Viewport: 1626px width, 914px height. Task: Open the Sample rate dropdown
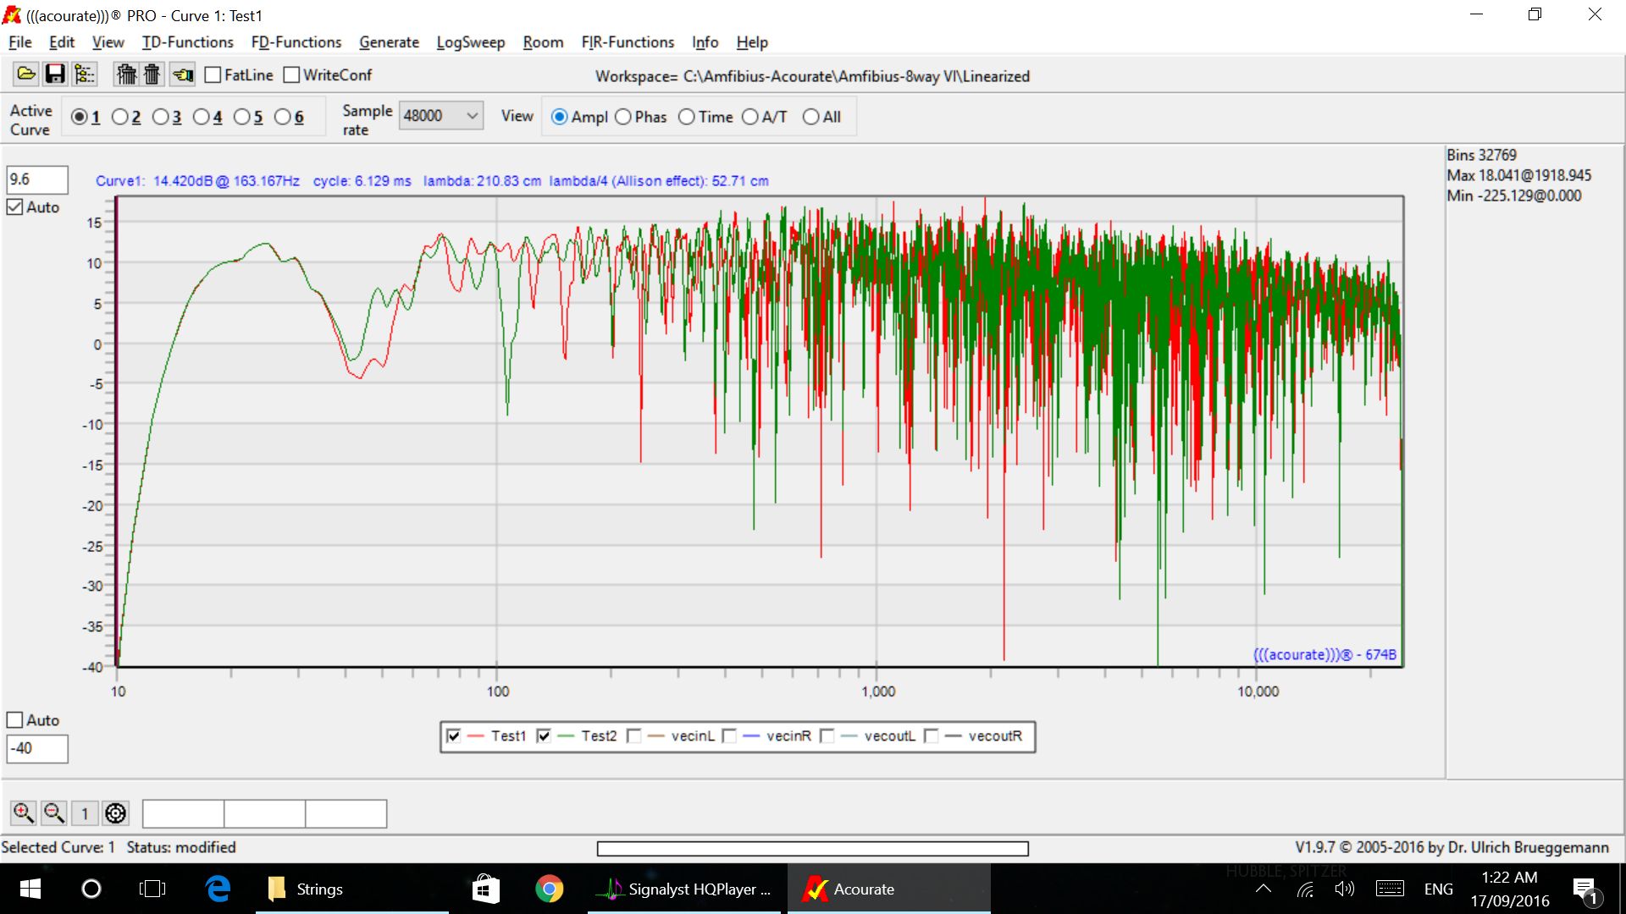point(441,116)
